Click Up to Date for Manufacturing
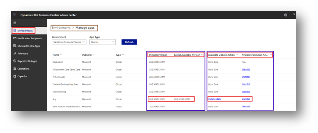The width and height of the screenshot is (318, 133). point(213,92)
